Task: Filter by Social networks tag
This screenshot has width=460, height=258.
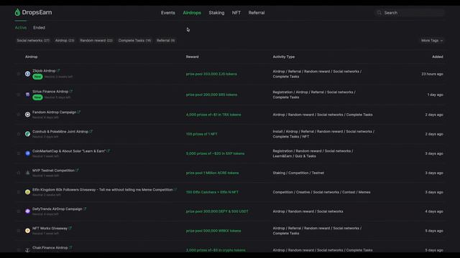Action: (33, 40)
